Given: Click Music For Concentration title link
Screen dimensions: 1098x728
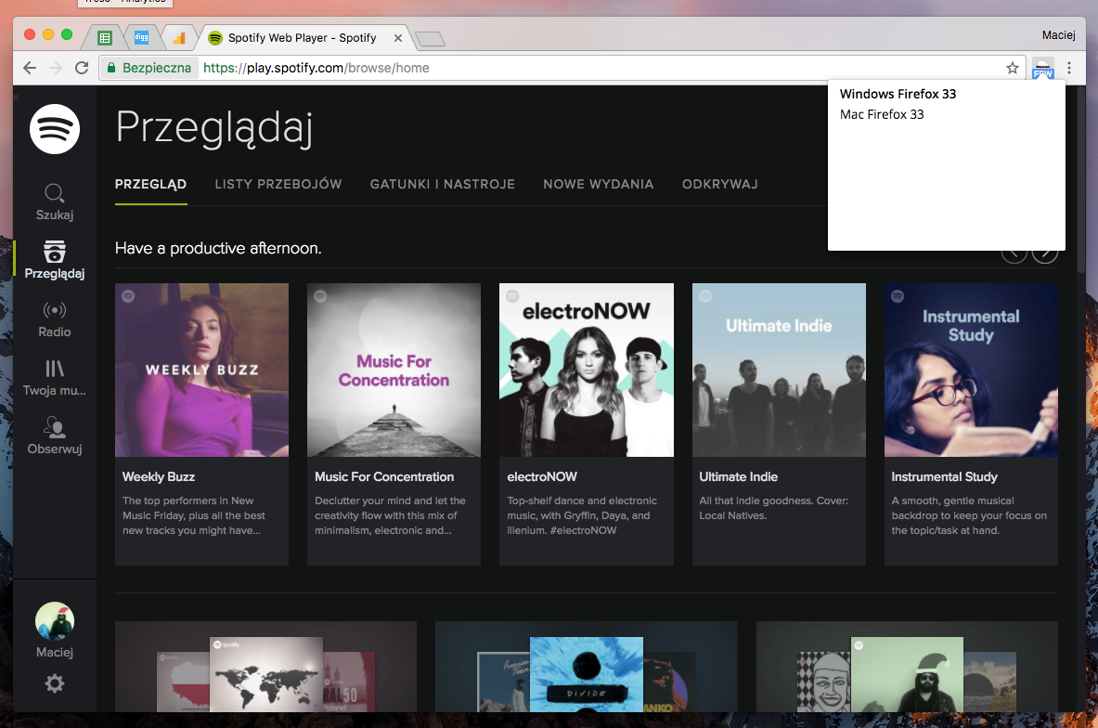Looking at the screenshot, I should [384, 476].
